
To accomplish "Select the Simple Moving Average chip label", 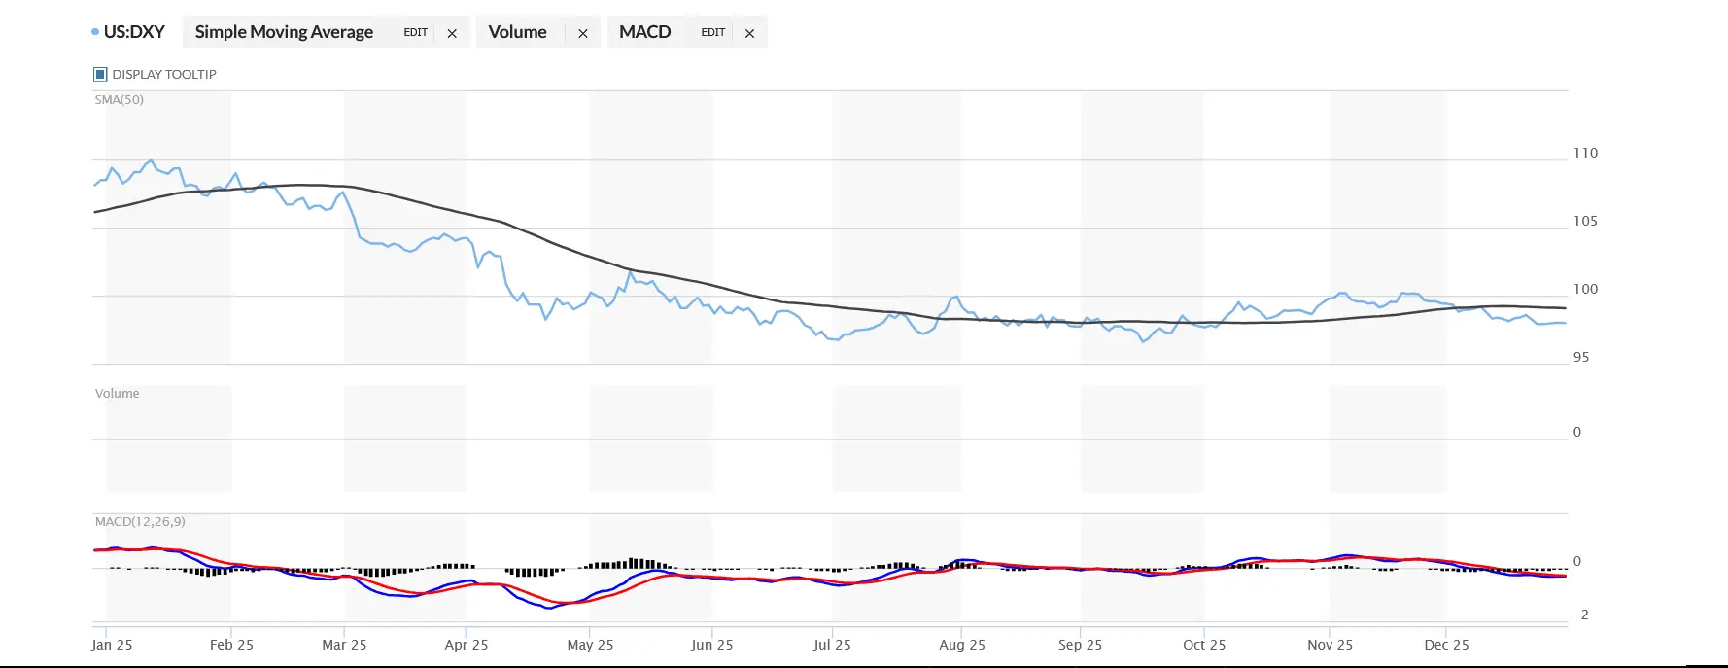I will point(284,32).
